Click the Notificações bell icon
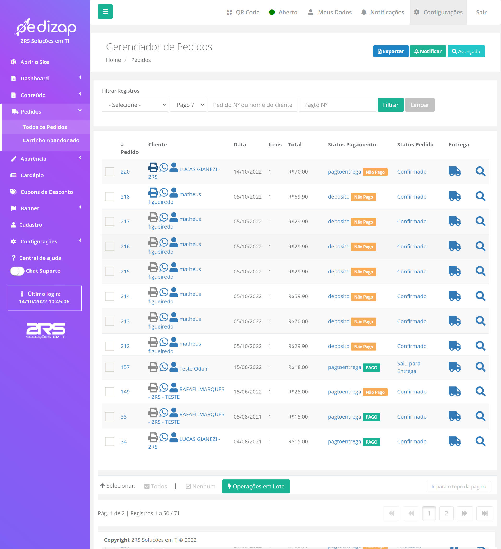501x549 pixels. click(364, 12)
